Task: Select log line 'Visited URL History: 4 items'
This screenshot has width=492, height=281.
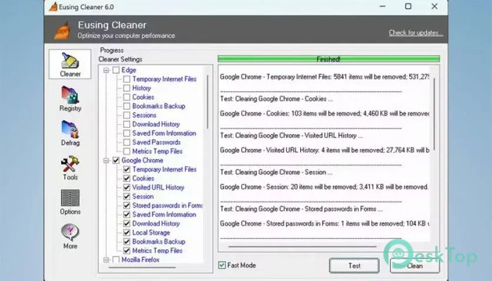Action: pyautogui.click(x=325, y=150)
